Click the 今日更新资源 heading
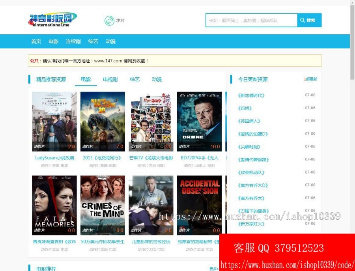 pyautogui.click(x=253, y=79)
